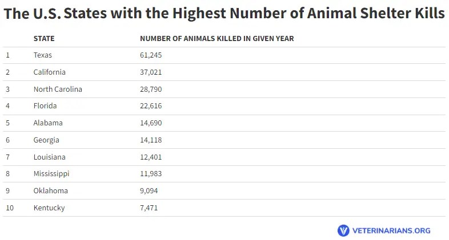Viewport: 449px width, 240px height.
Task: Select Kentucky in the table
Action: [x=49, y=208]
